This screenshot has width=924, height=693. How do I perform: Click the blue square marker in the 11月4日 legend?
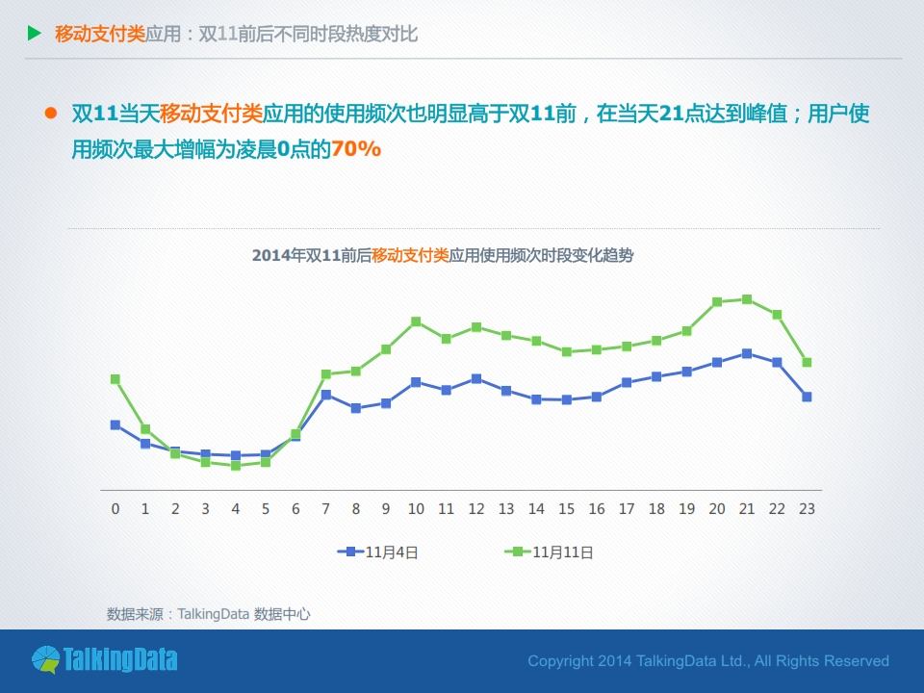[348, 552]
